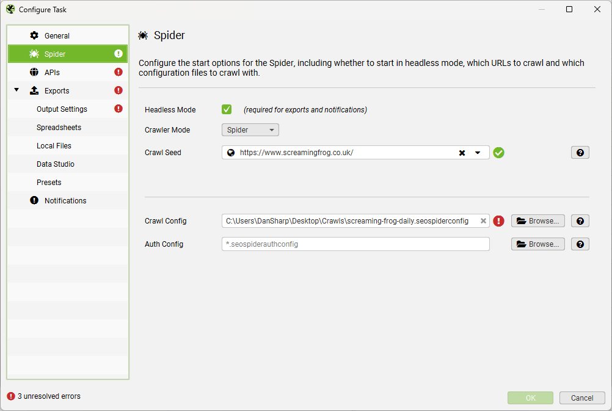Open help for Crawl Config
612x411 pixels.
tap(580, 221)
